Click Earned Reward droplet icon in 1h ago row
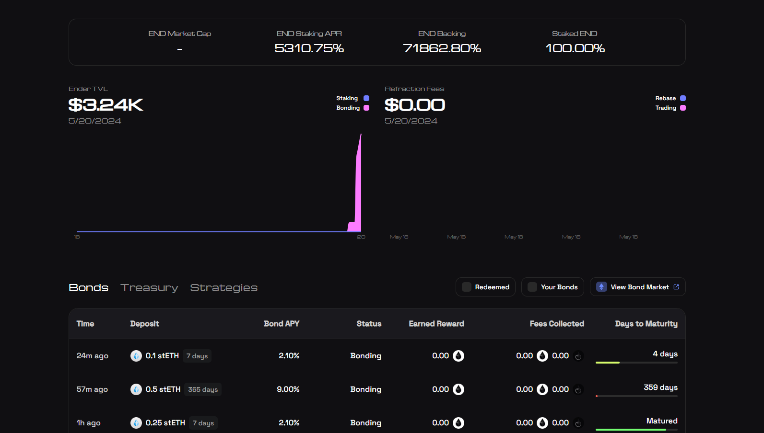This screenshot has height=433, width=764. (458, 423)
